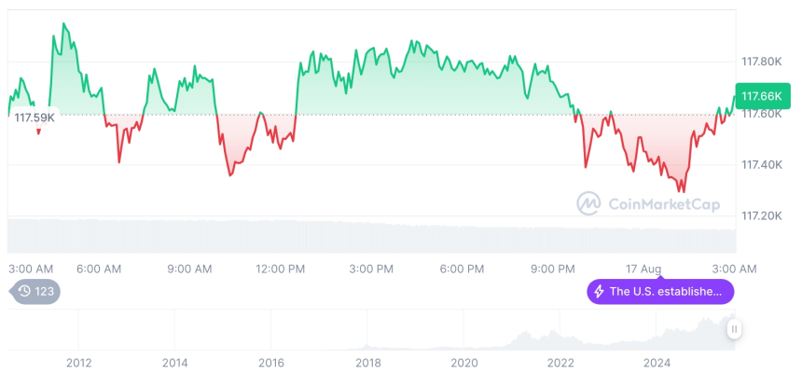Viewport: 802px width, 374px height.
Task: Click the 117.20K price axis label
Action: click(761, 216)
